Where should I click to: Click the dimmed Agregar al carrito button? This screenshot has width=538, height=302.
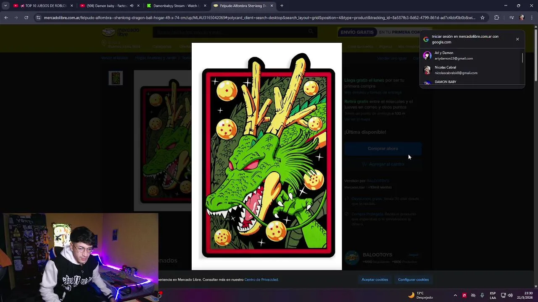[x=382, y=164]
